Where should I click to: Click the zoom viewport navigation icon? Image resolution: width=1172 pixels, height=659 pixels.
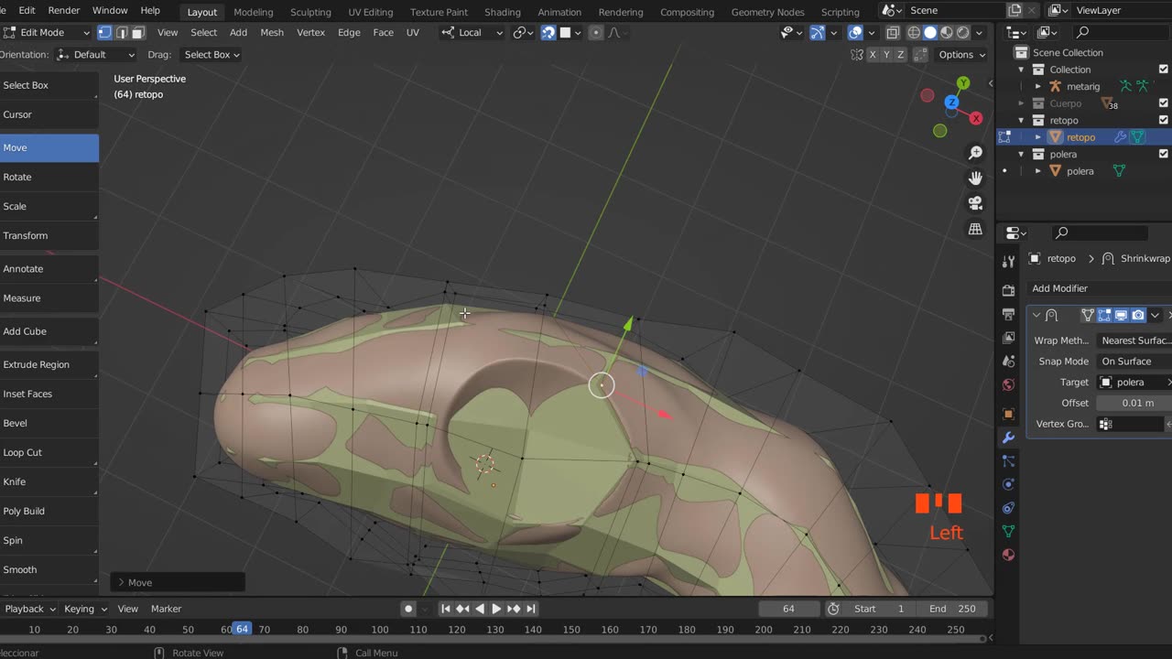975,153
